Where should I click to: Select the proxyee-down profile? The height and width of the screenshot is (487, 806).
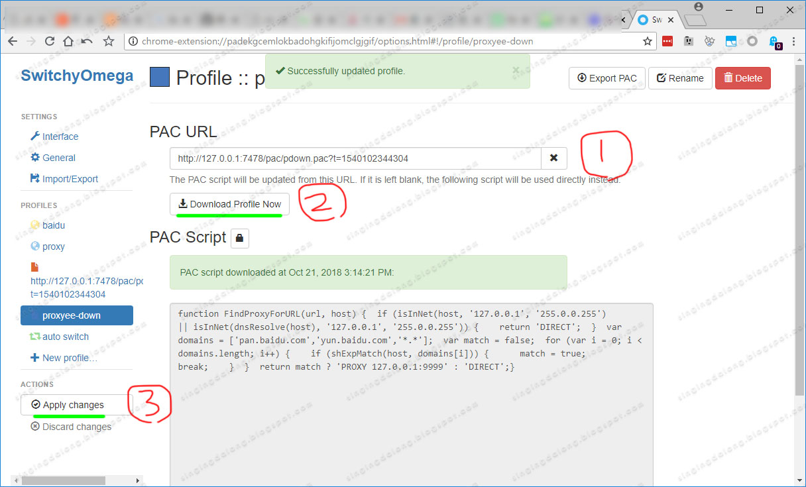click(x=77, y=315)
